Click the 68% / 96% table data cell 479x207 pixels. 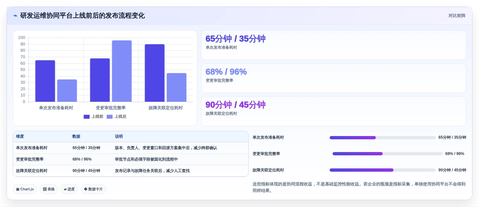tap(82, 159)
